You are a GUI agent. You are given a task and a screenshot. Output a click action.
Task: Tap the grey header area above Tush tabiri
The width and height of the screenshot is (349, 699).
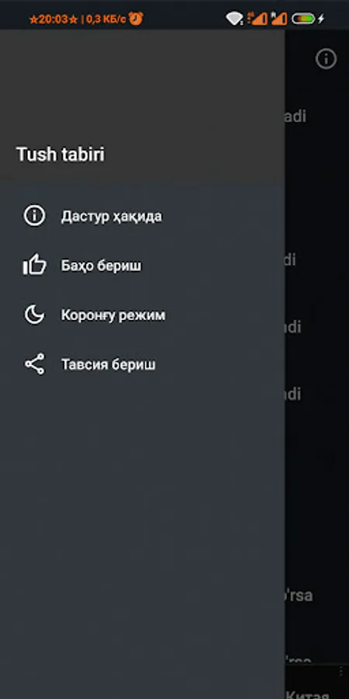143,85
